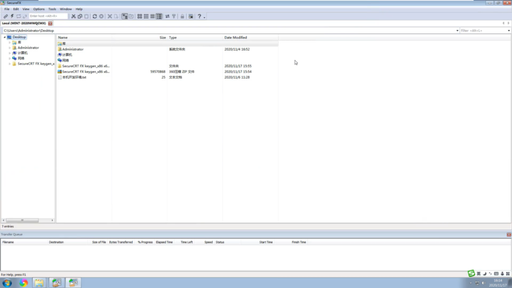Click the Delete X toolbar icon
The height and width of the screenshot is (288, 512).
(x=110, y=16)
